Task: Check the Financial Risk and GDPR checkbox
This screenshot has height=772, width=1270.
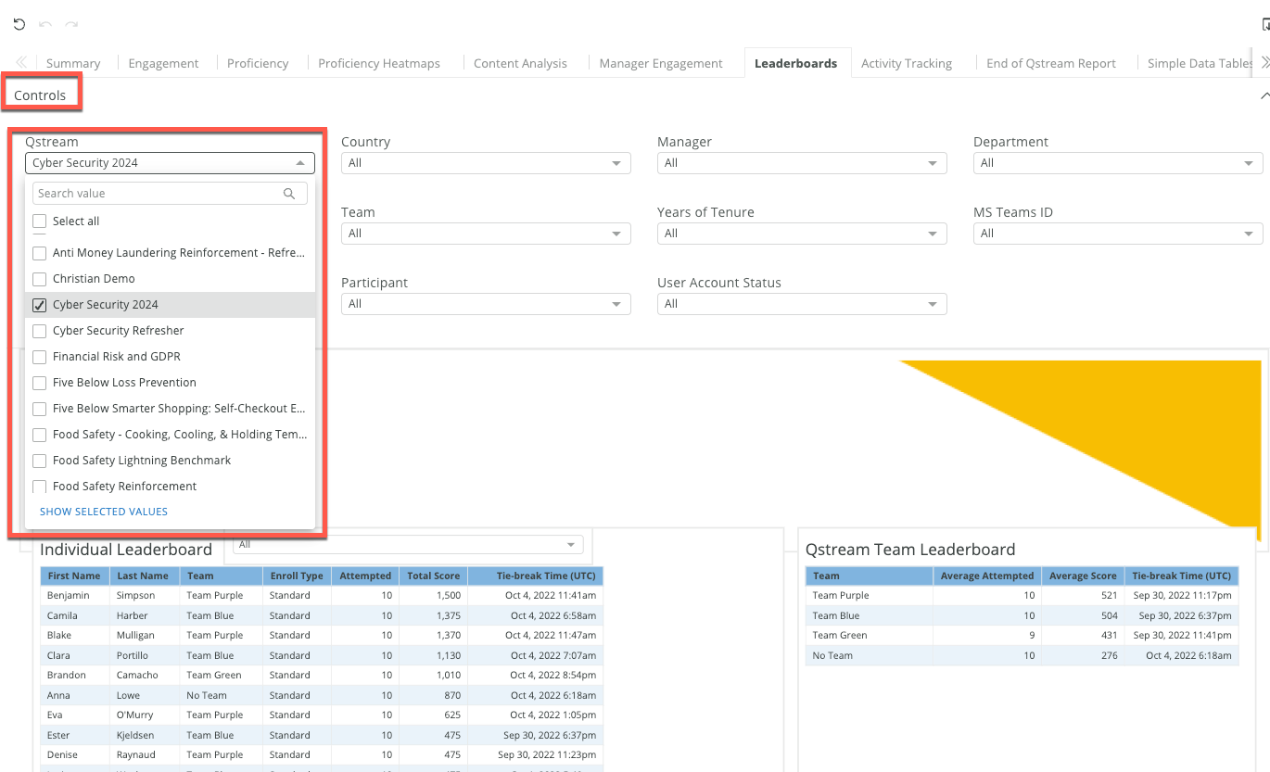Action: coord(39,356)
